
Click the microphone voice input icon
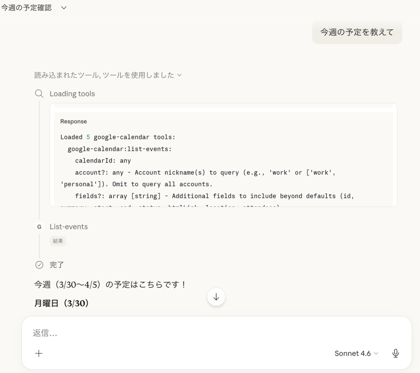[x=395, y=353]
